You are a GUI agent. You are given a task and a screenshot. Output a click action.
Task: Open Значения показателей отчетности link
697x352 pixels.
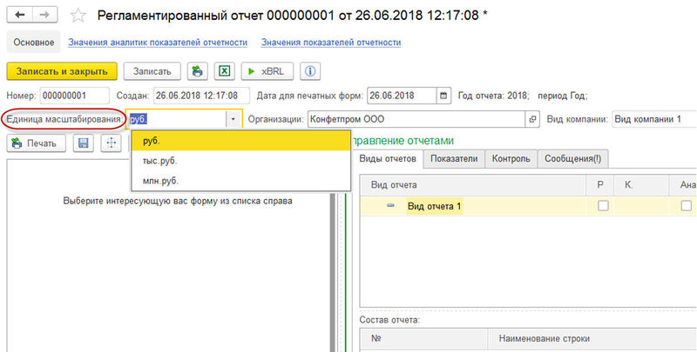tap(331, 43)
